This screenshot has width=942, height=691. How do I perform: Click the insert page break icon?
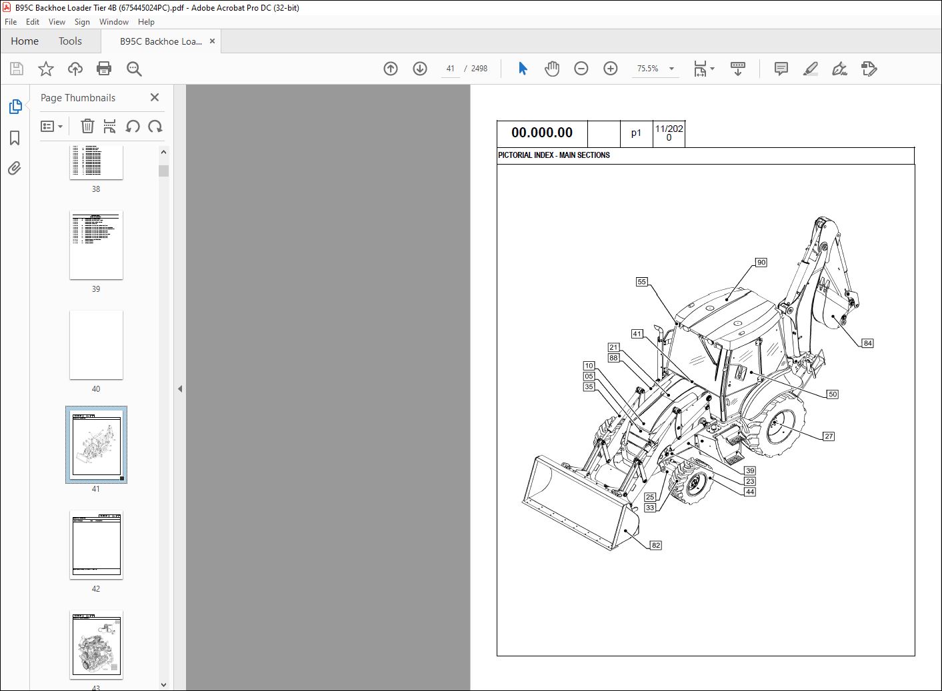click(110, 126)
